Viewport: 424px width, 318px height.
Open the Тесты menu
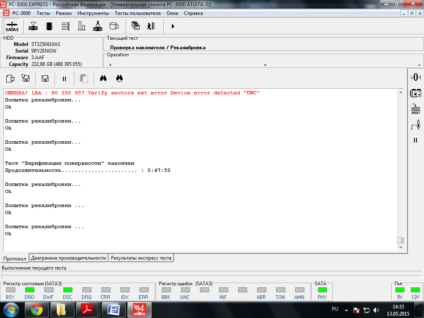(x=43, y=13)
